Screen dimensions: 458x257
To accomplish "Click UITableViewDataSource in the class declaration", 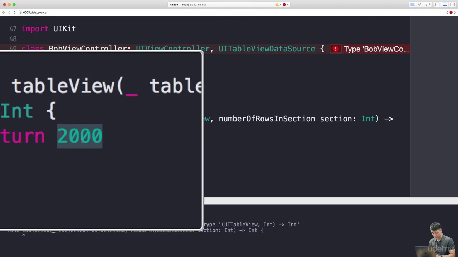I will (267, 49).
